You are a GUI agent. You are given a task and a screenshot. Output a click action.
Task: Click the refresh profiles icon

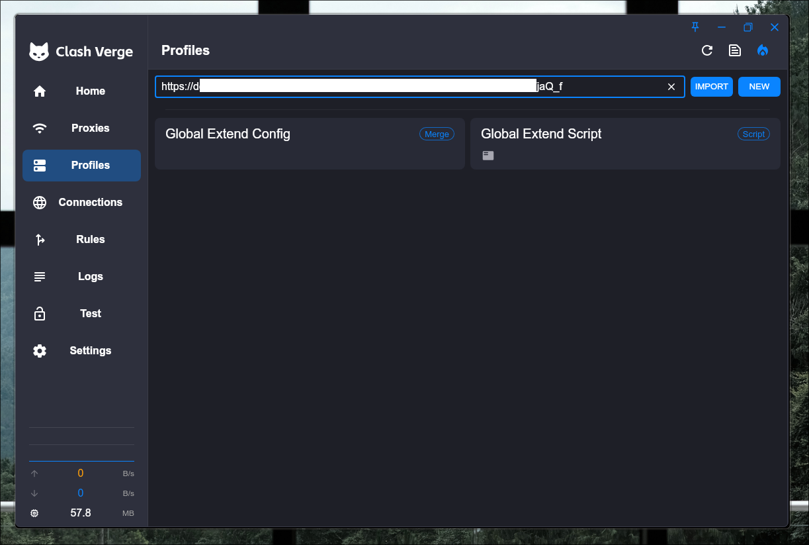click(x=707, y=50)
